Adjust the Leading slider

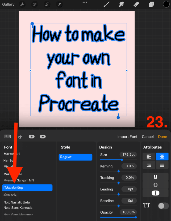119,194
